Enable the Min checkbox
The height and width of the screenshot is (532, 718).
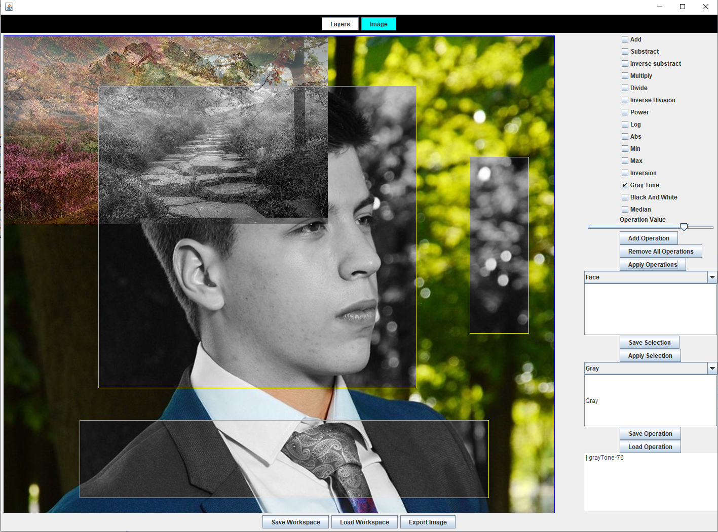(x=625, y=149)
